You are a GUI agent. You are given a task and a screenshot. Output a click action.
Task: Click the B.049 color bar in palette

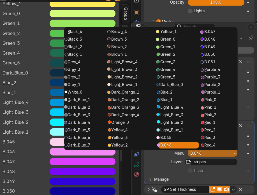click(x=82, y=181)
